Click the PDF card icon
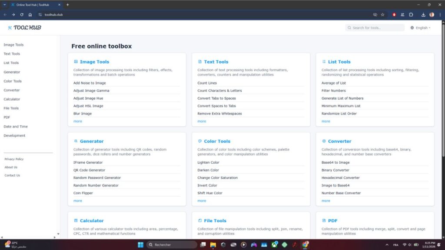 (x=323, y=220)
